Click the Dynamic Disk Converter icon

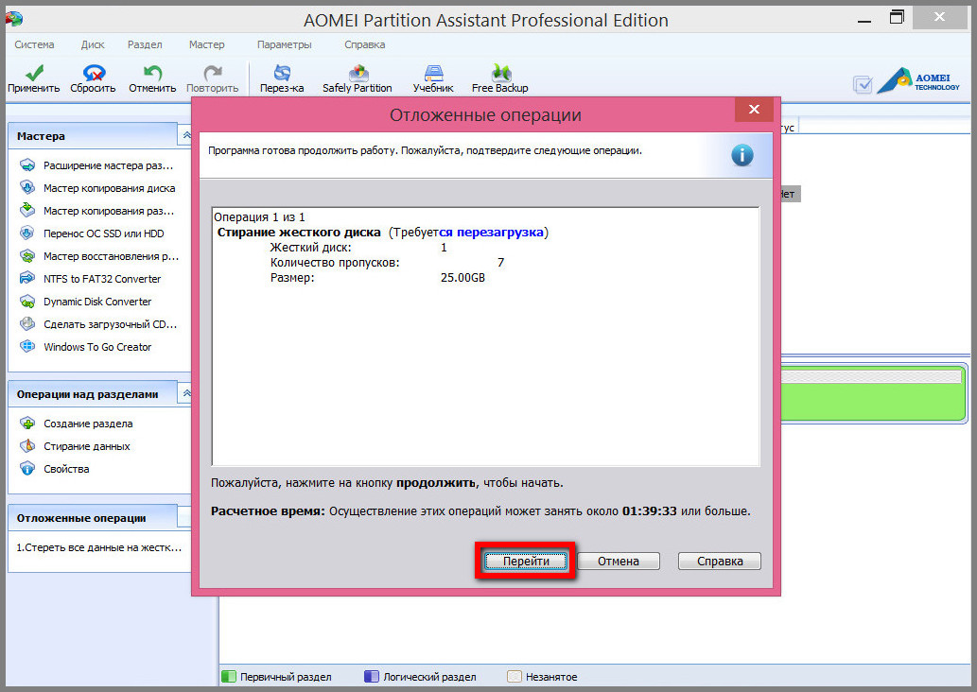click(27, 302)
